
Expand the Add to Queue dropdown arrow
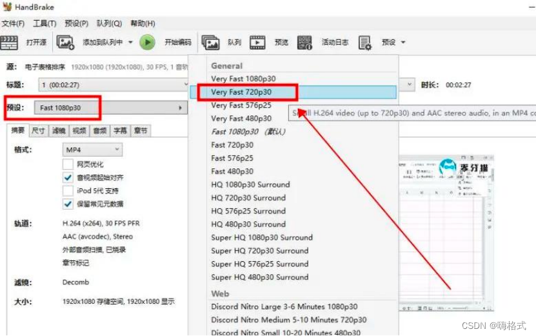click(x=130, y=43)
